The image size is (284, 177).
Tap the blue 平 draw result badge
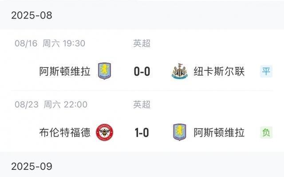(266, 71)
